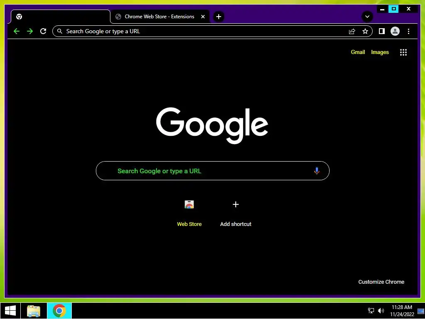The image size is (425, 319).
Task: Select the active New Tab tab
Action: click(x=61, y=17)
